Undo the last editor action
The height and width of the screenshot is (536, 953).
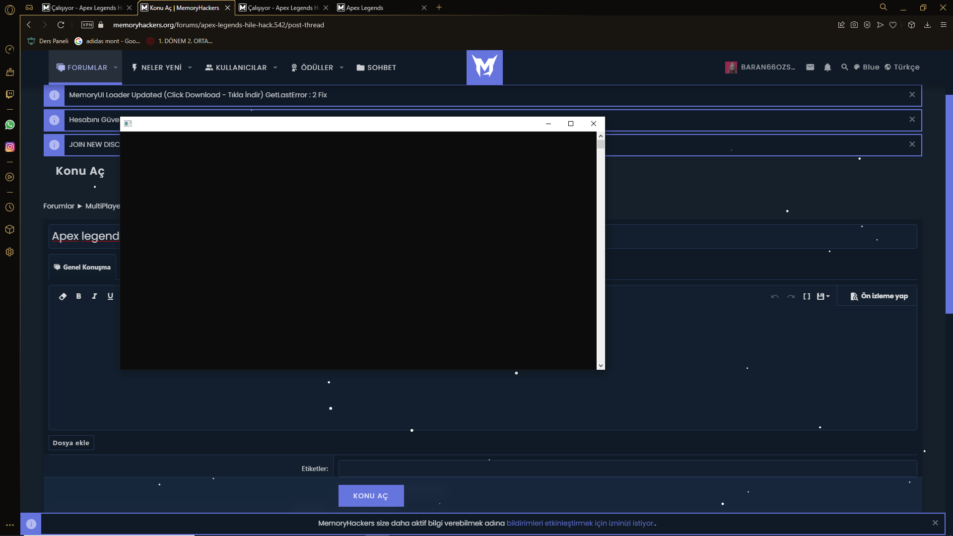pyautogui.click(x=775, y=296)
